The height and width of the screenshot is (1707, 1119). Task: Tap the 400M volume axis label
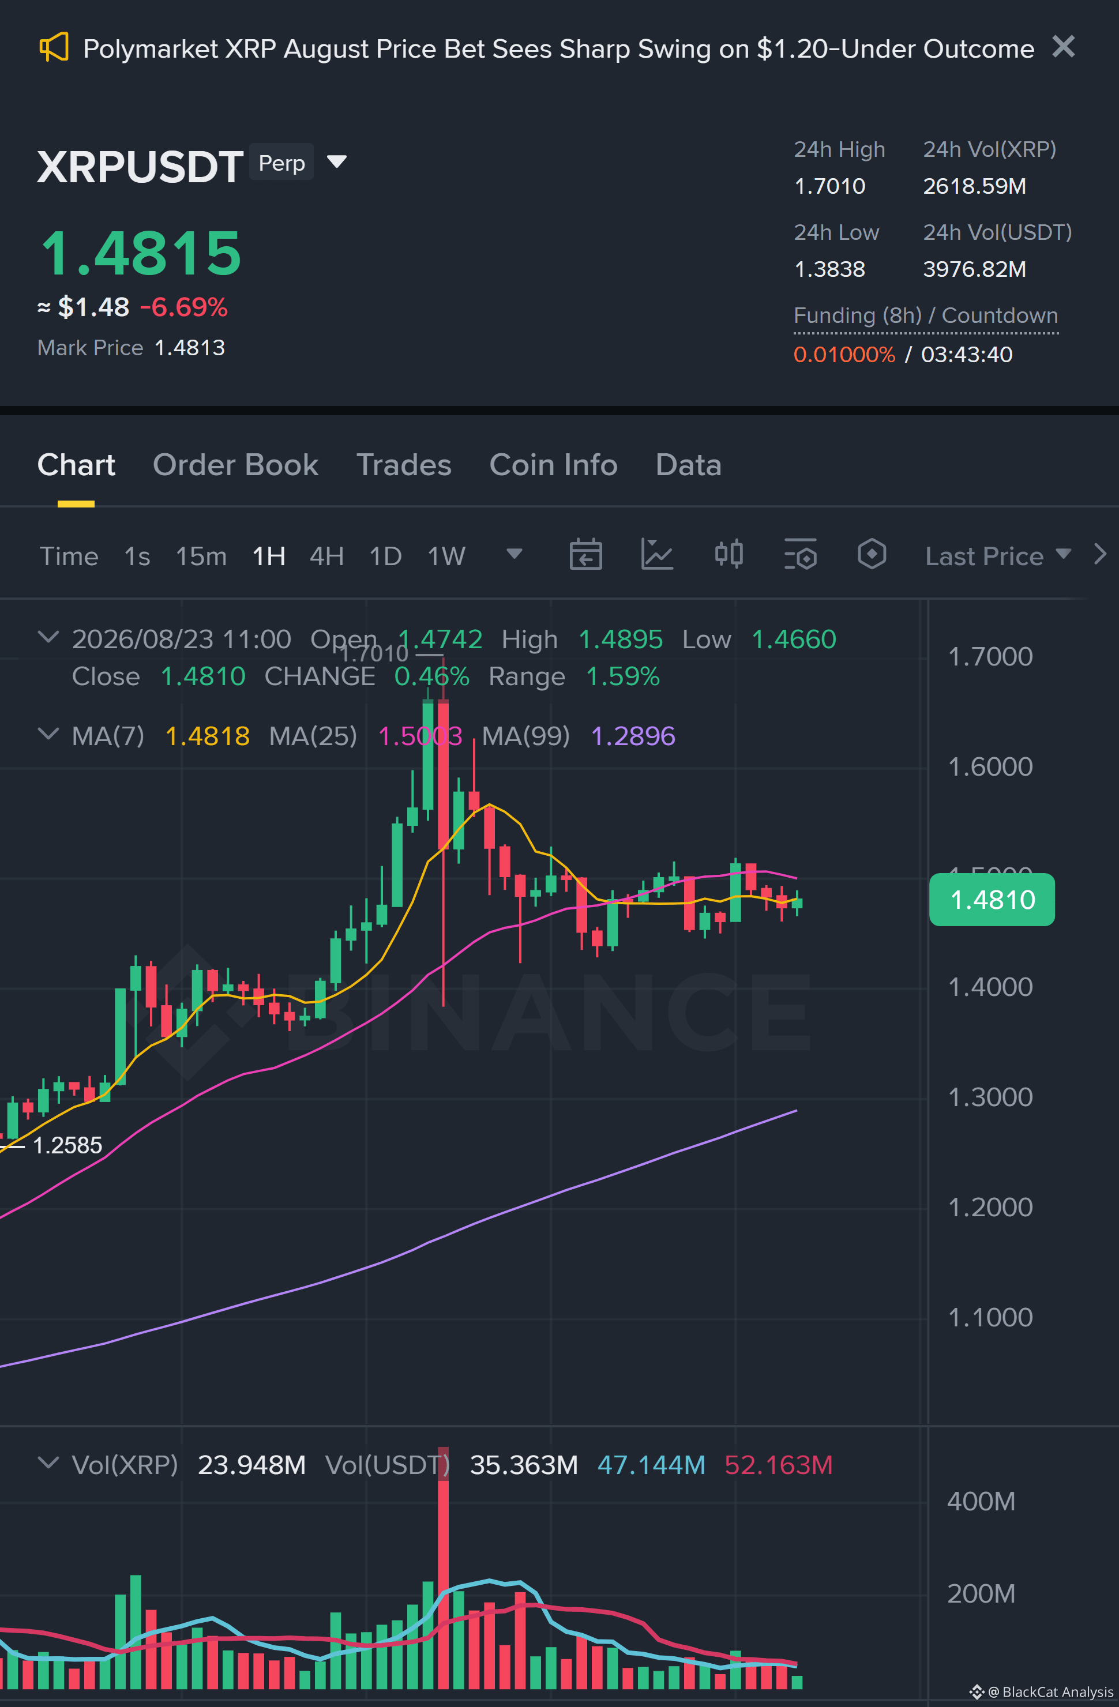pyautogui.click(x=981, y=1501)
